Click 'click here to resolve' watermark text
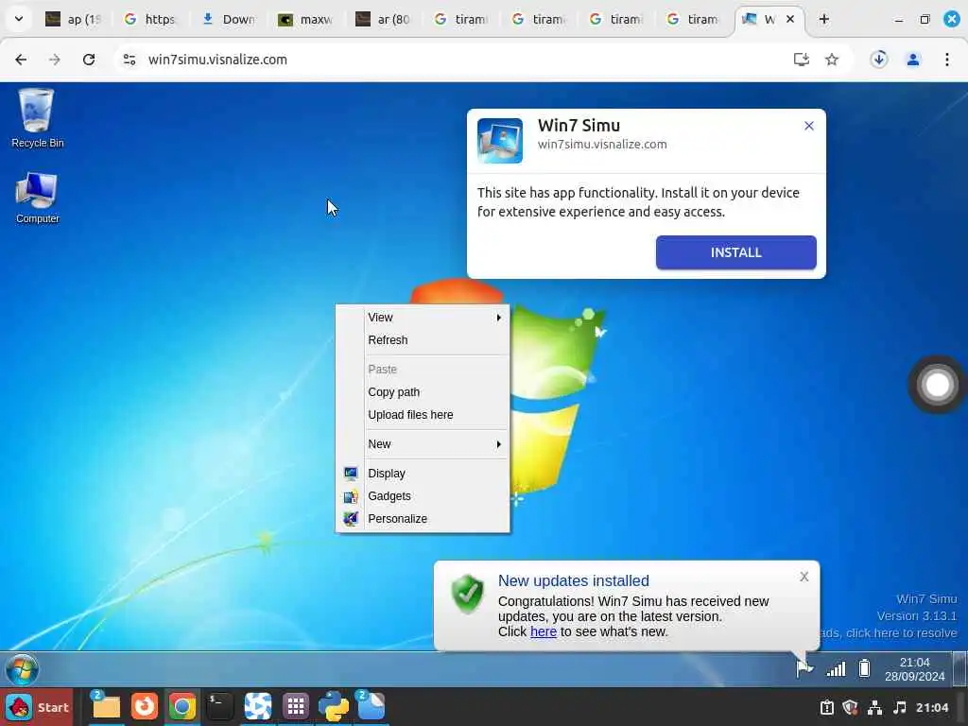Screen dimensions: 968x726 901,632
